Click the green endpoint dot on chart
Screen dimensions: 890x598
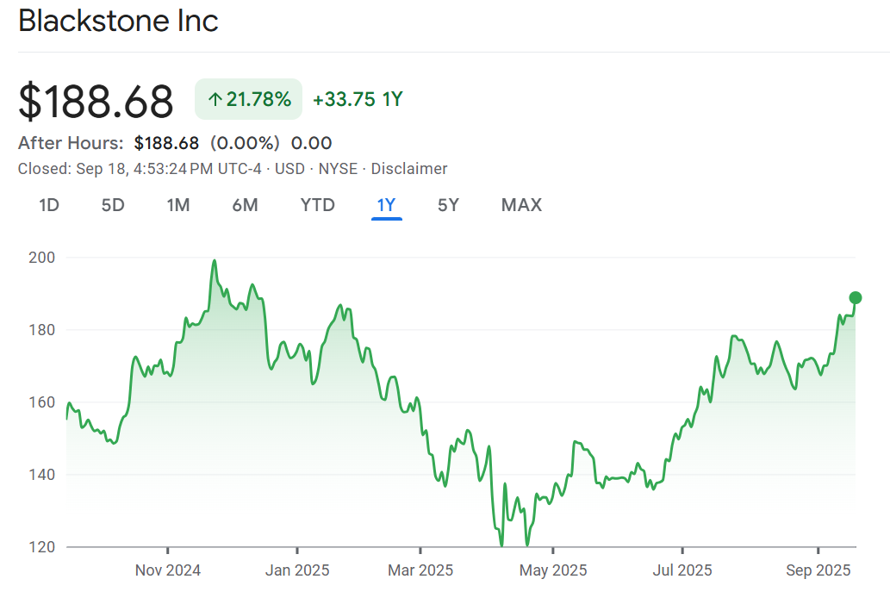[x=855, y=298]
